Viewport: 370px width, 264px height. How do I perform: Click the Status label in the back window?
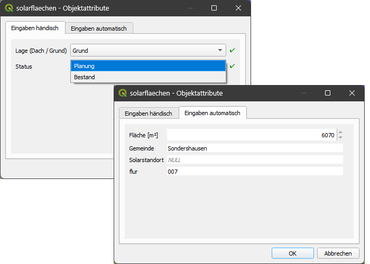(x=24, y=67)
